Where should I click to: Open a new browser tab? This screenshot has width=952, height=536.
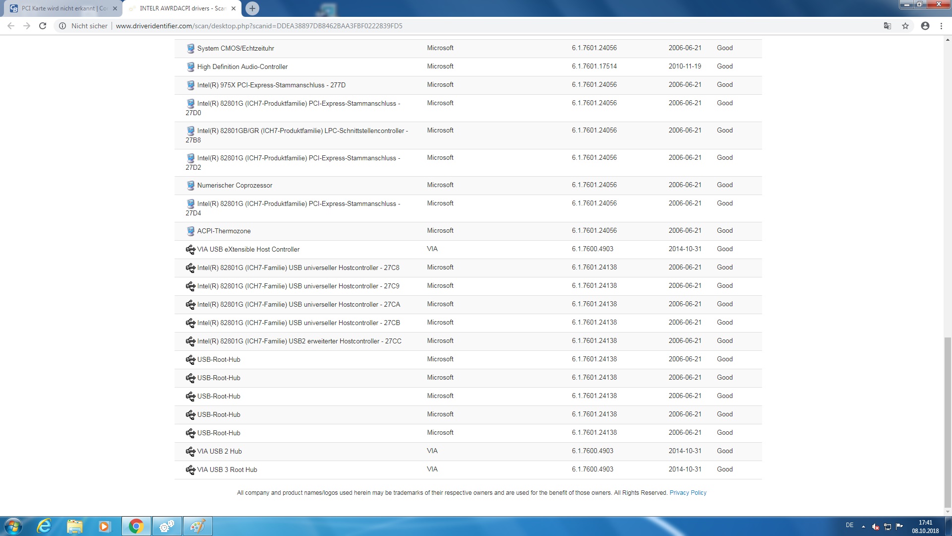click(252, 8)
